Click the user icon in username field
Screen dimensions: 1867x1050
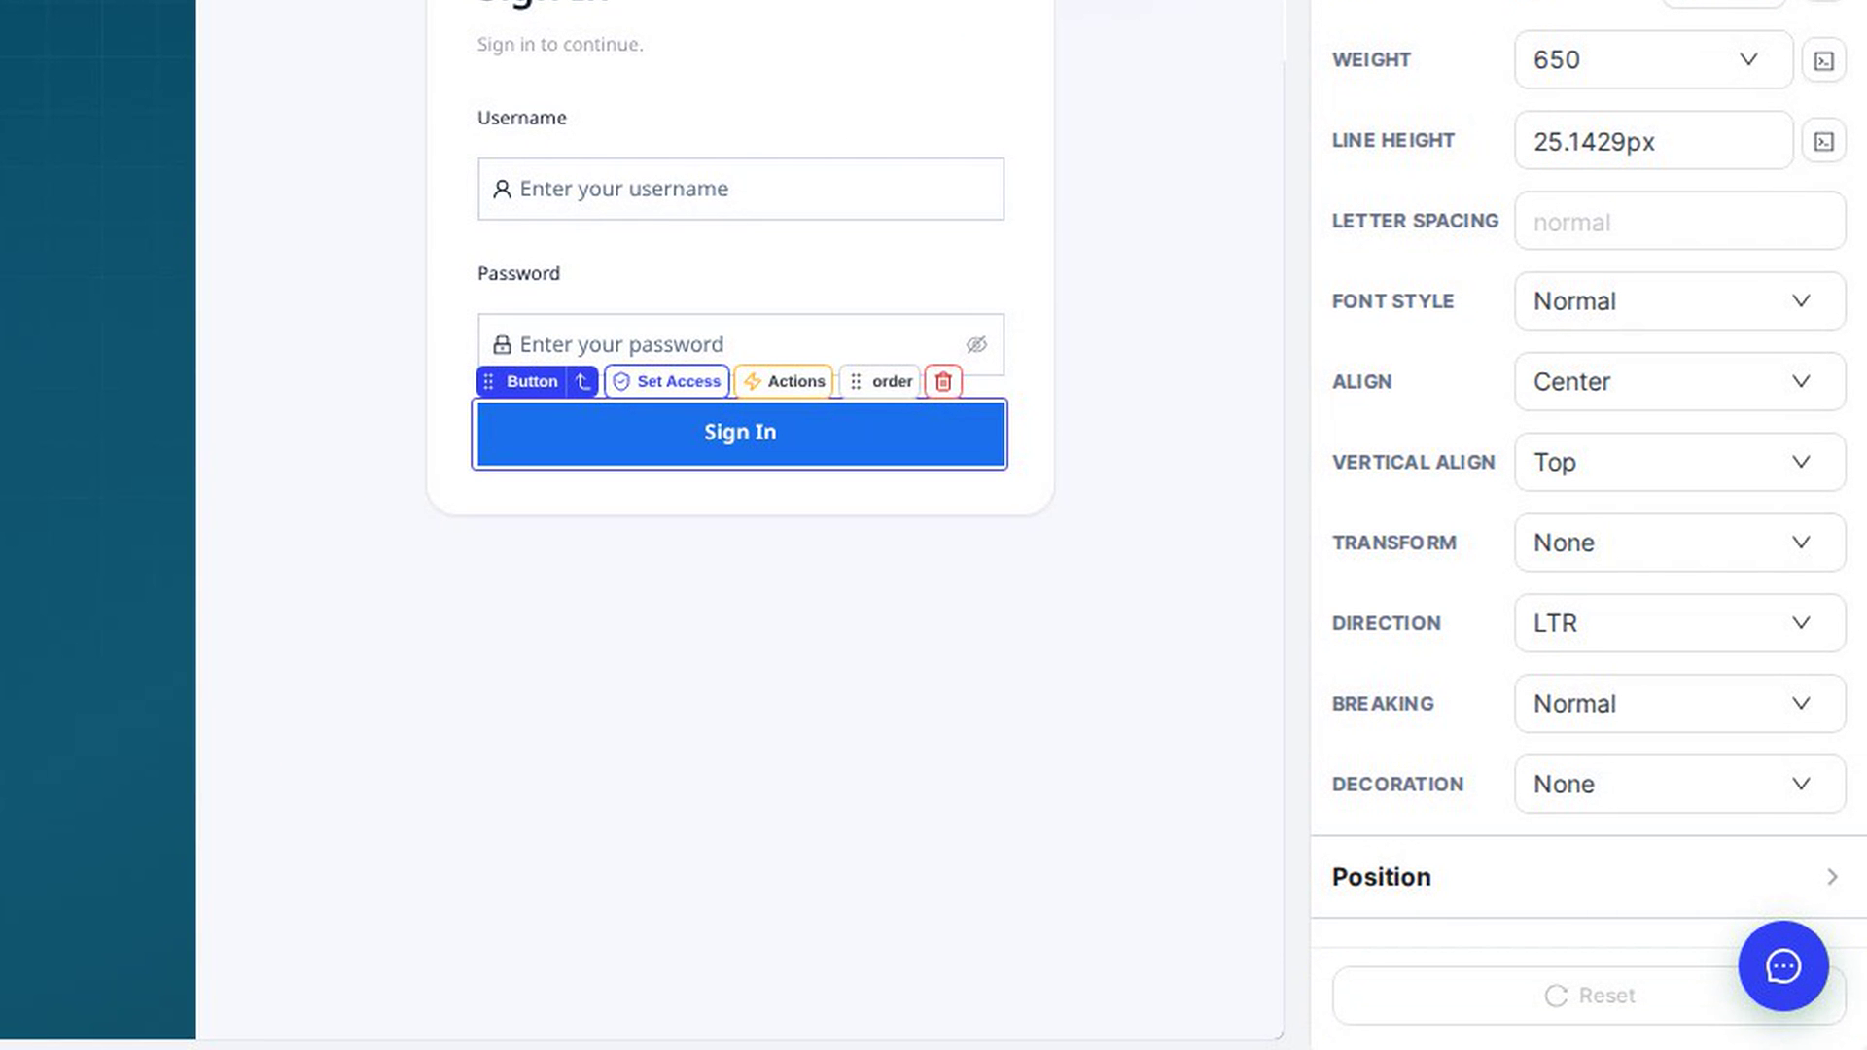(x=502, y=189)
